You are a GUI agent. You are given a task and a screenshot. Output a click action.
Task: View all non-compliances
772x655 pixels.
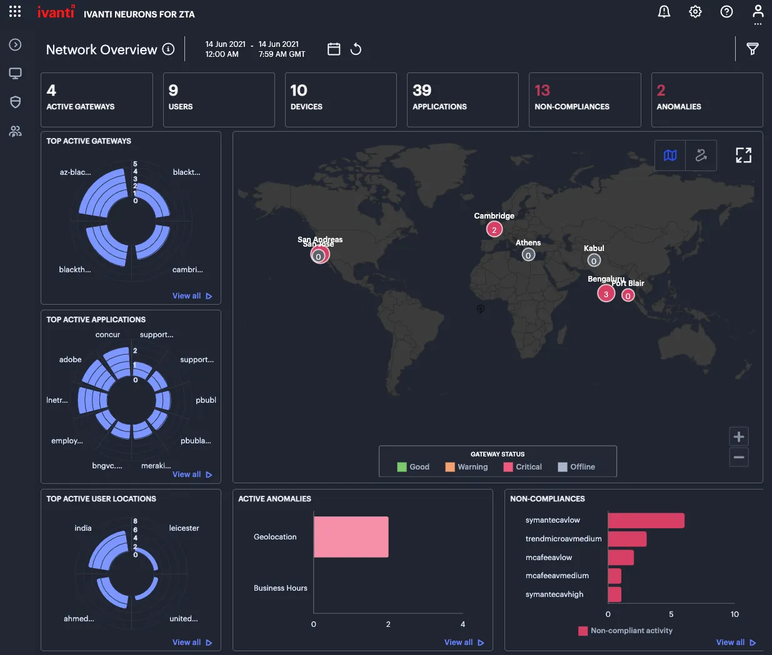coord(736,643)
